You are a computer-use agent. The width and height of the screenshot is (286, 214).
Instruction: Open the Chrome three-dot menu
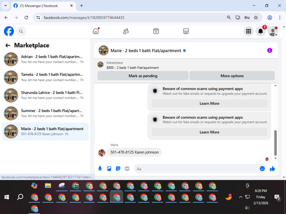280,18
